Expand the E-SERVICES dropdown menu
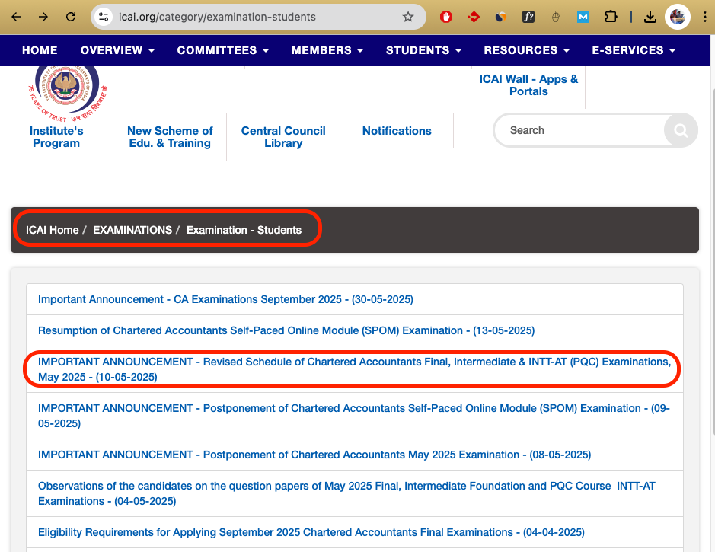Image resolution: width=715 pixels, height=552 pixels. point(634,50)
